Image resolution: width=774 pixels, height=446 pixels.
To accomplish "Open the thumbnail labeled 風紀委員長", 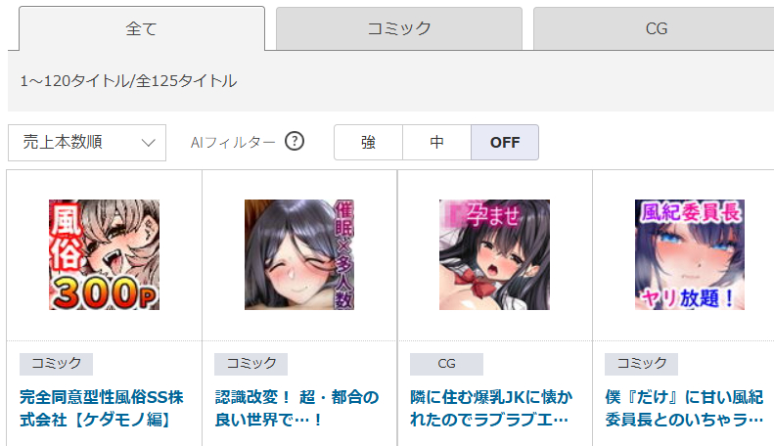I will [x=690, y=254].
